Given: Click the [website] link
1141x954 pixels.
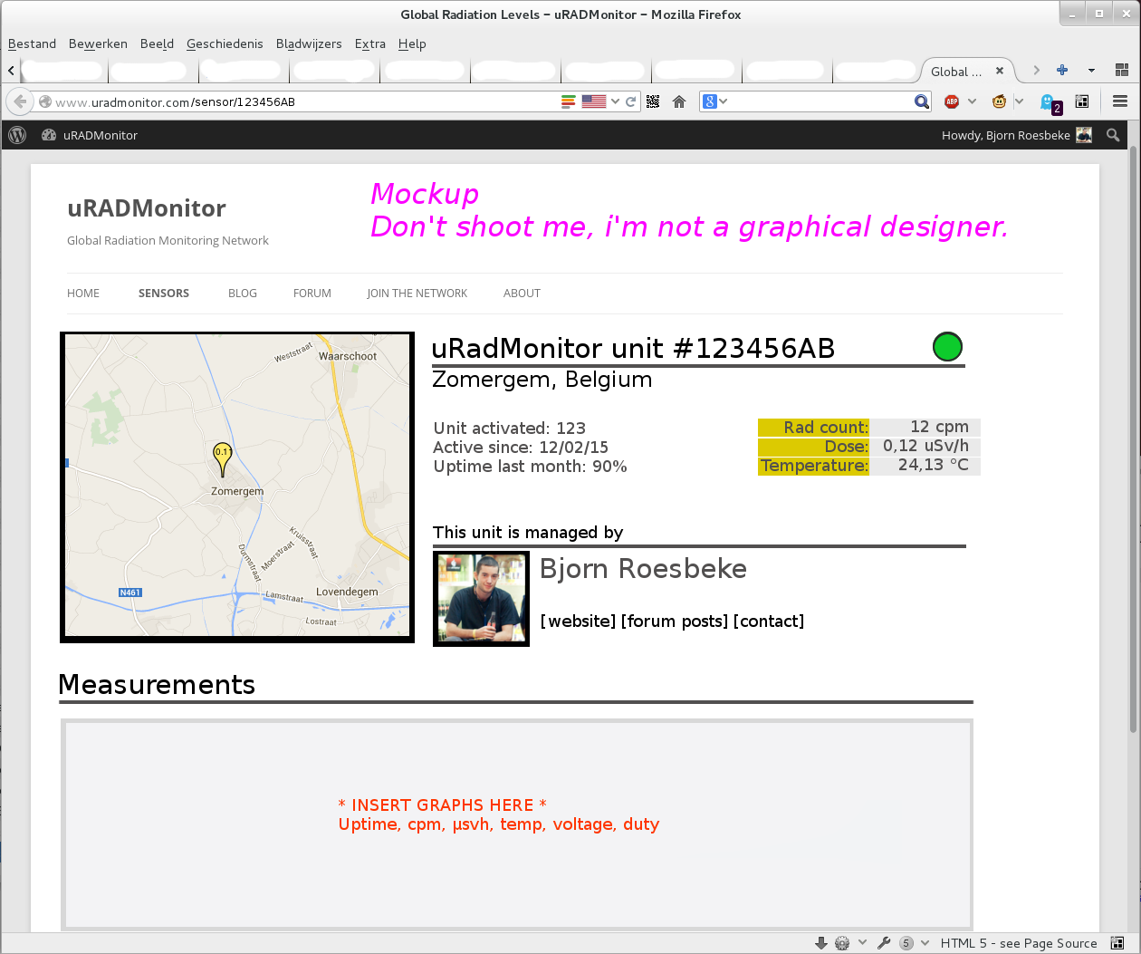Looking at the screenshot, I should pyautogui.click(x=579, y=622).
